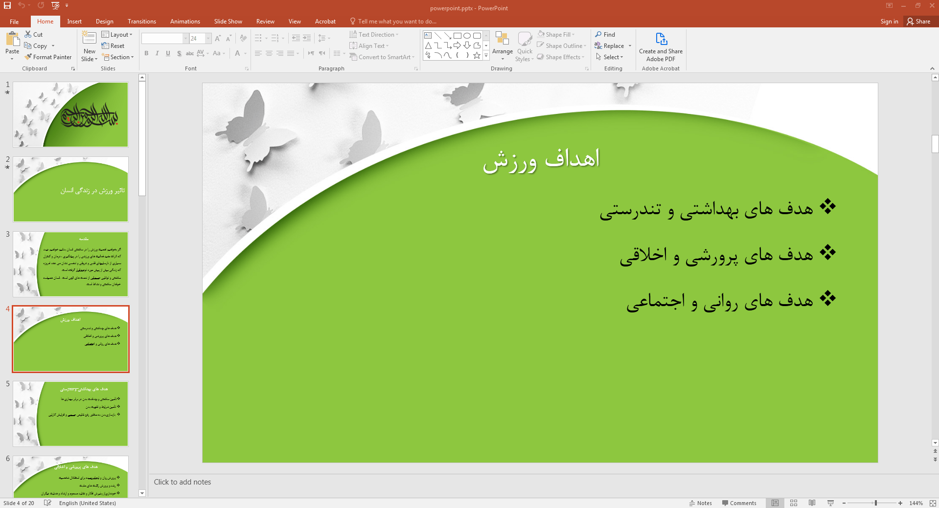Toggle Strikethrough formatting

[x=190, y=53]
